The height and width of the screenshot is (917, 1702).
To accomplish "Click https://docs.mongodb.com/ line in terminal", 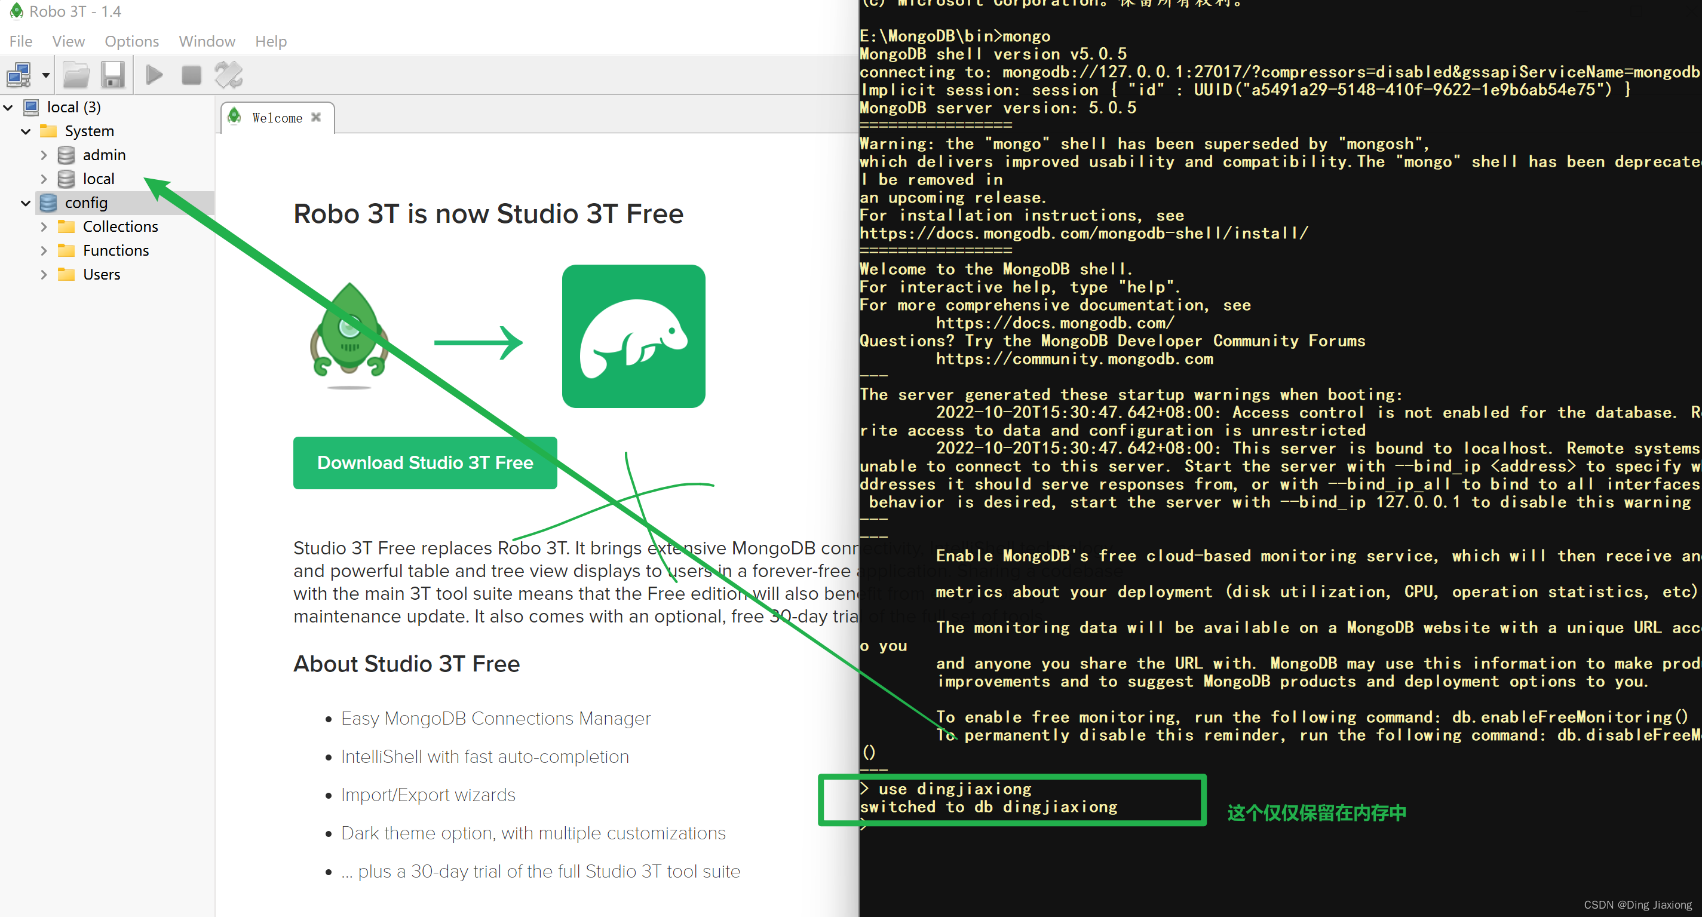I will point(1055,323).
